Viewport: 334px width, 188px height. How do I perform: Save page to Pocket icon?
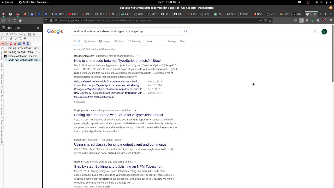click(265, 20)
